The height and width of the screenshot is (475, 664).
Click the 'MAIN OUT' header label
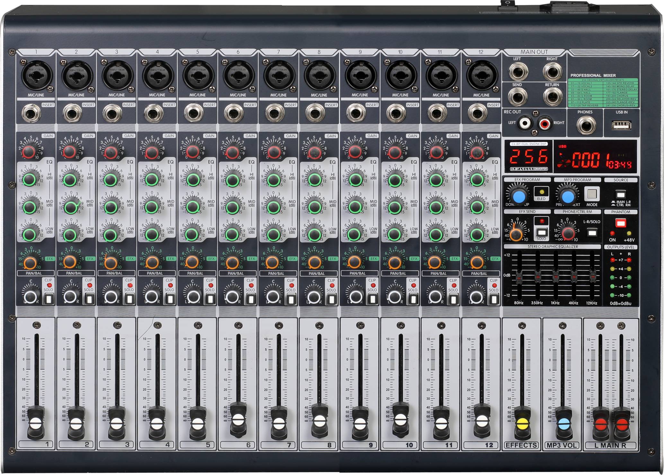534,52
